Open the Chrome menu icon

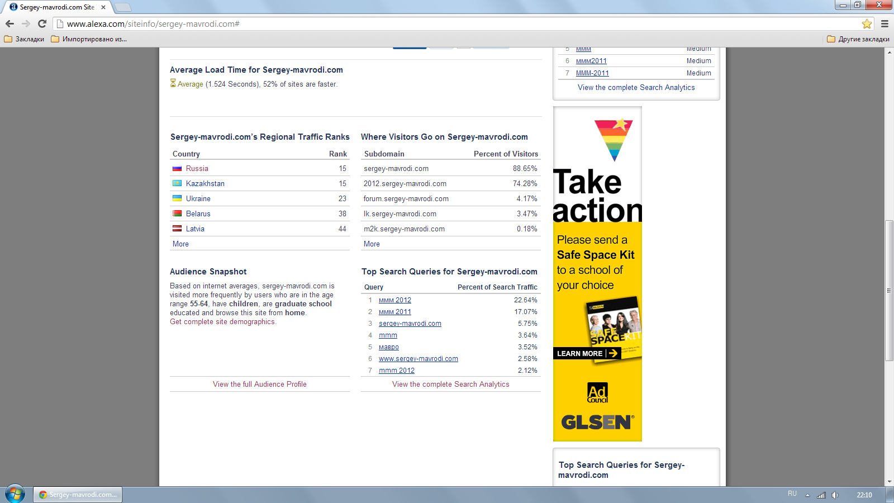pos(885,23)
